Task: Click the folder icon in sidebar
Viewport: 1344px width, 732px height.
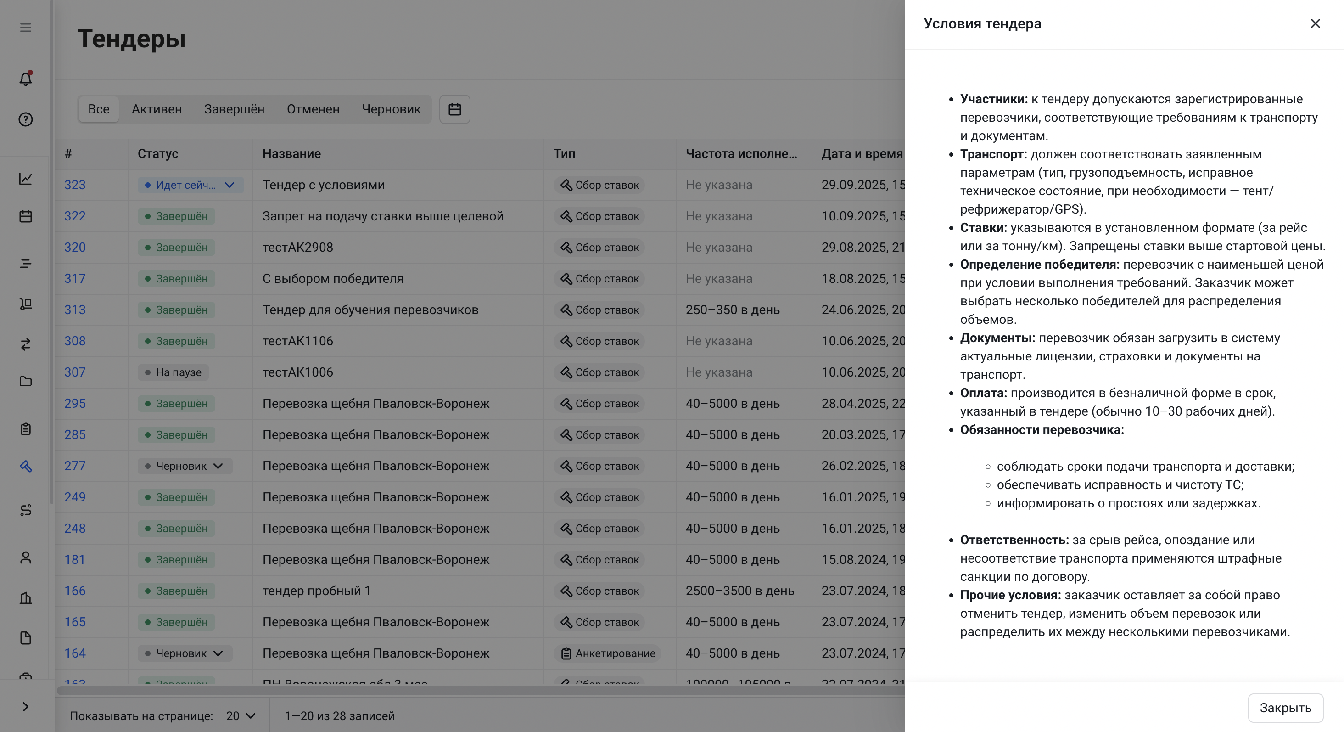Action: pos(26,382)
